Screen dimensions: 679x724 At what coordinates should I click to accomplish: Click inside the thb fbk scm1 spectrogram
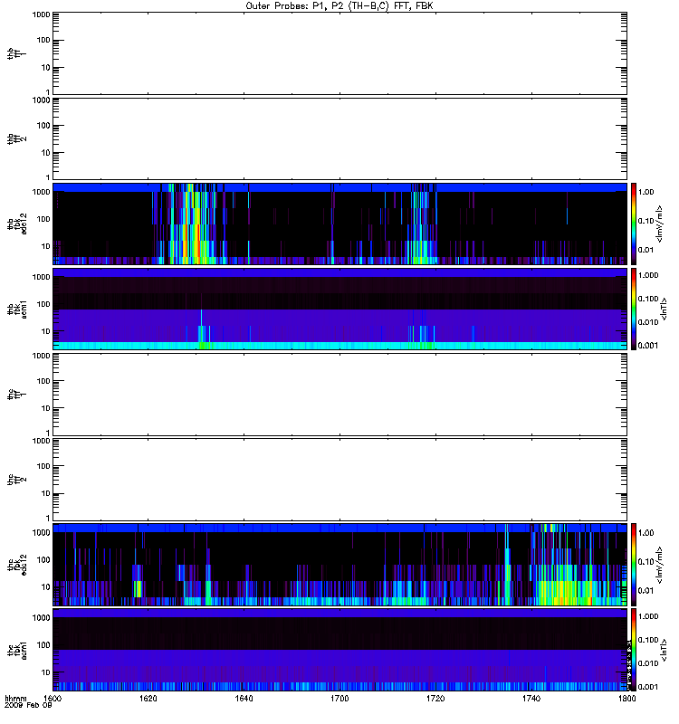(x=340, y=309)
